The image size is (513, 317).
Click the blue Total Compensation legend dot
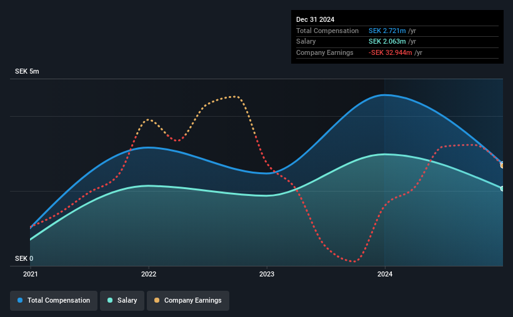pos(20,300)
